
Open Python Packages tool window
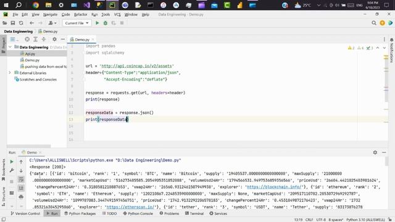[80, 213]
